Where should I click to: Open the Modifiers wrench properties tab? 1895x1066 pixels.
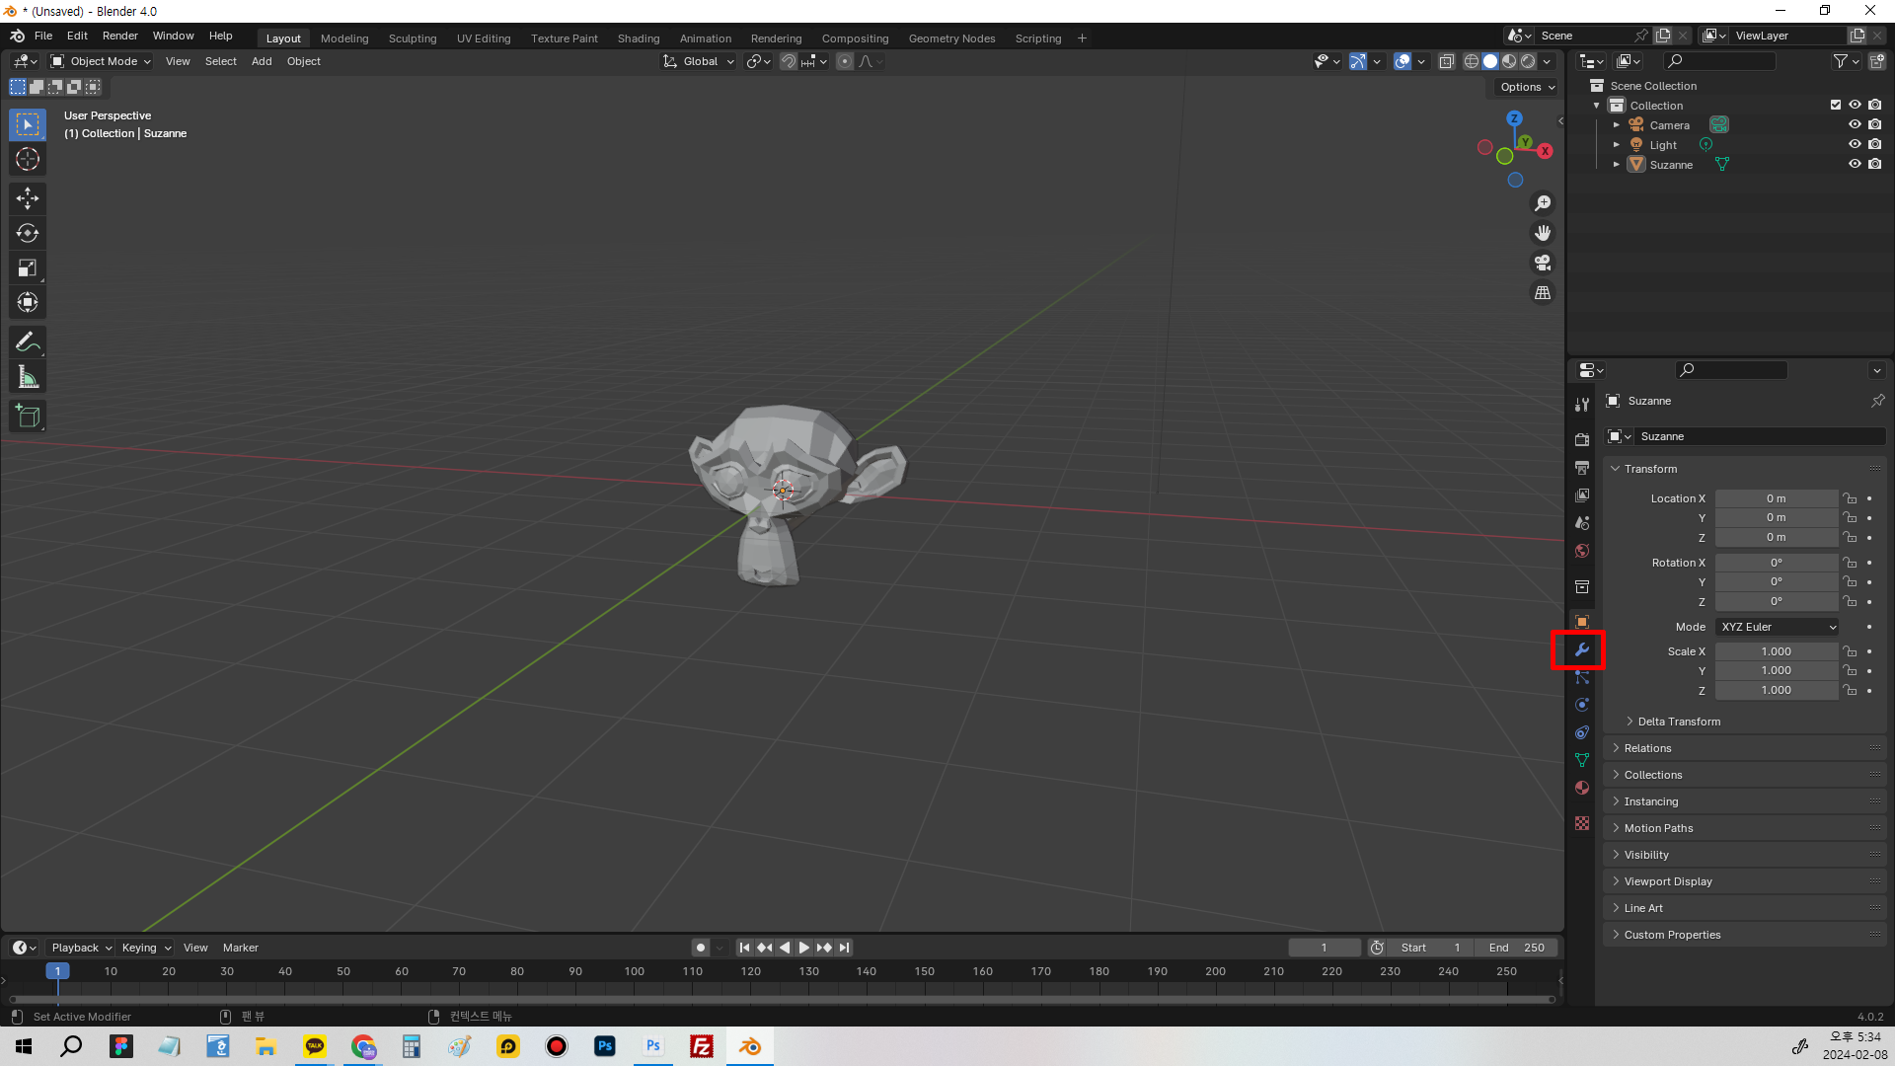tap(1582, 649)
